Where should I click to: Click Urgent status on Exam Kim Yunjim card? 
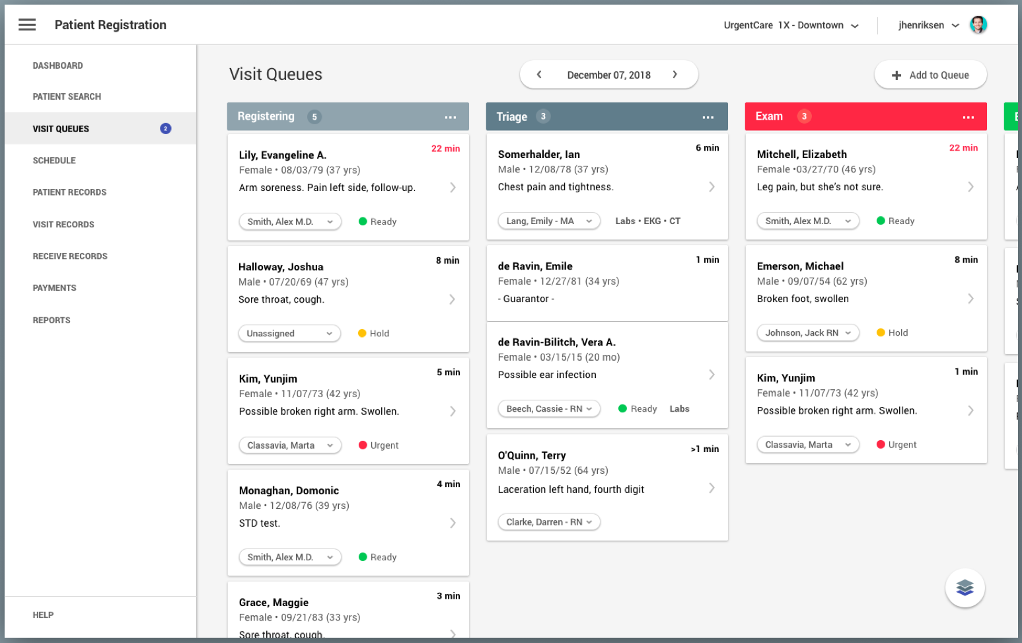[896, 445]
